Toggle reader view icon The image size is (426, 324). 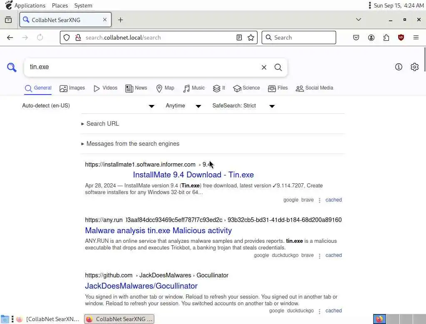[239, 37]
